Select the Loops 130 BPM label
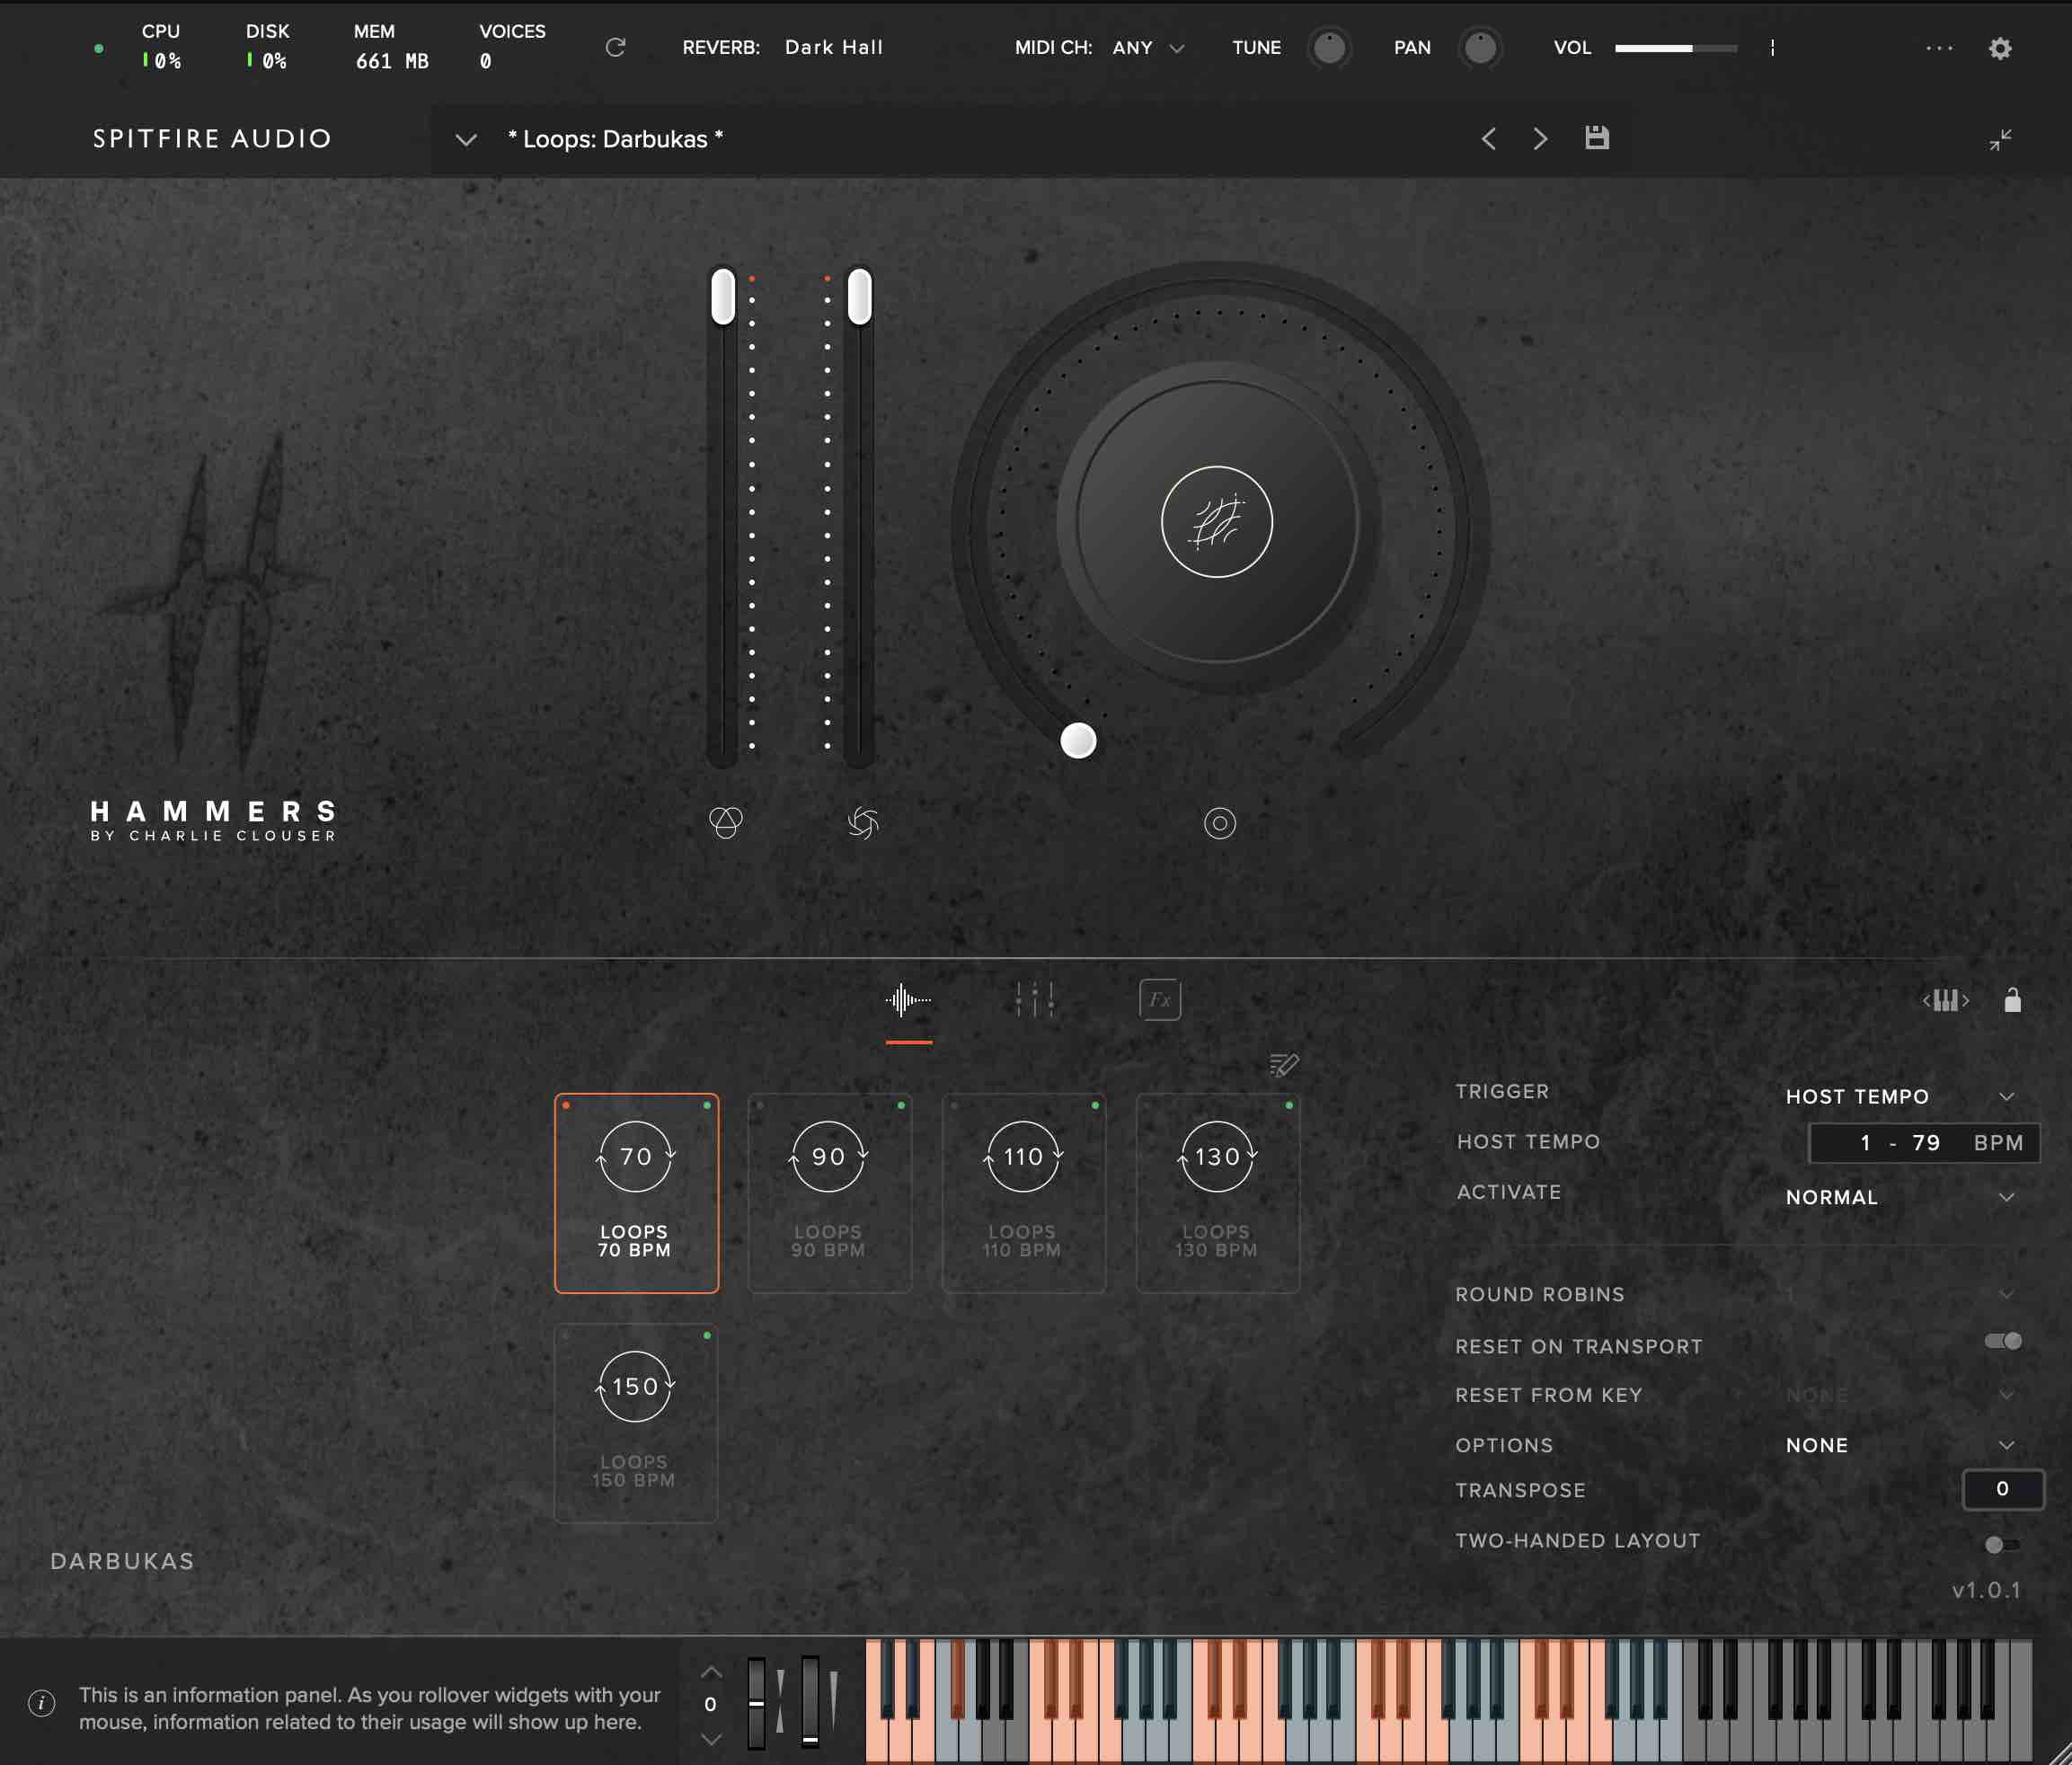The image size is (2072, 1765). point(1216,1241)
